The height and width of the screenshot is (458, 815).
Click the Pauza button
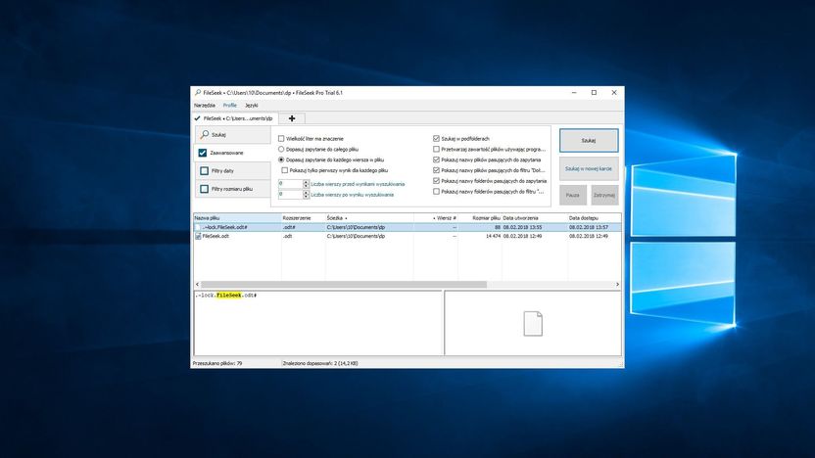tap(573, 196)
